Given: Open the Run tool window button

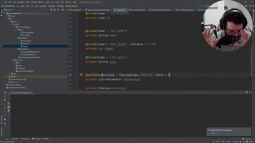Looking at the screenshot, I should pyautogui.click(x=6, y=139).
